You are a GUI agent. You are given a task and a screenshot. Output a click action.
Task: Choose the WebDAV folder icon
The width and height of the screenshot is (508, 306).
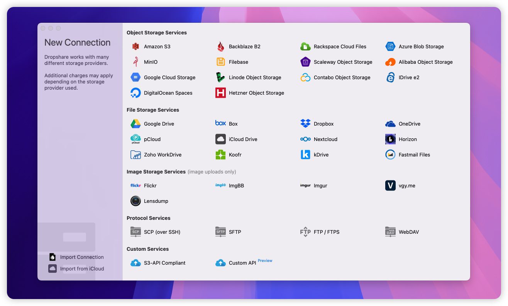click(x=390, y=232)
